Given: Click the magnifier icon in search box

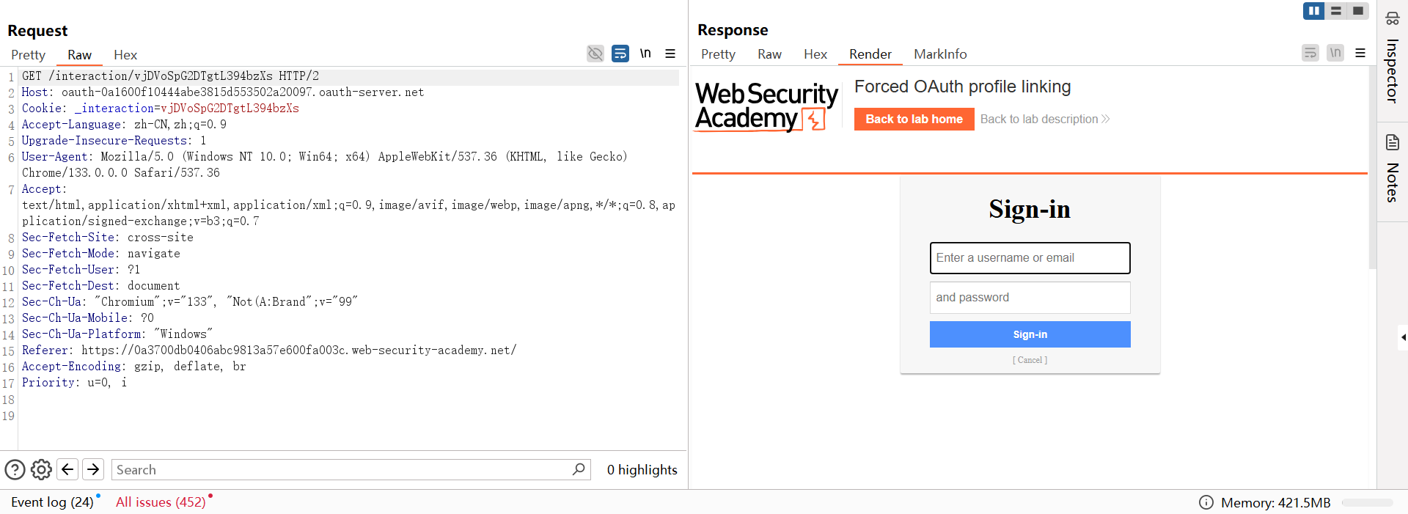Looking at the screenshot, I should [x=579, y=469].
